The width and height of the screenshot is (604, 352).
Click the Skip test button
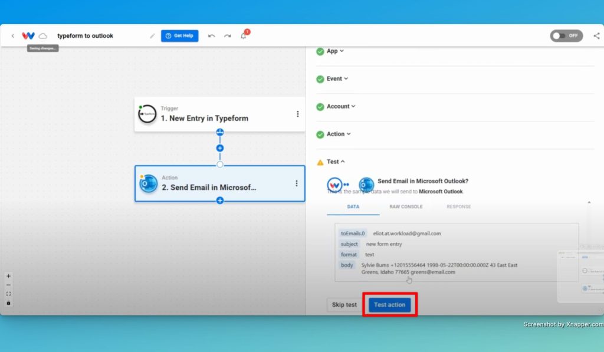tap(344, 305)
